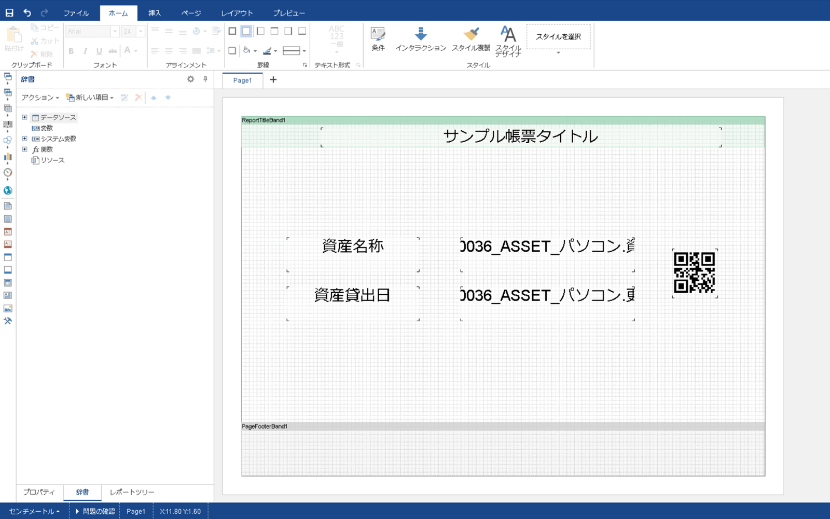Open the gauge toolbox icon
Viewport: 830px width, 519px height.
click(8, 172)
